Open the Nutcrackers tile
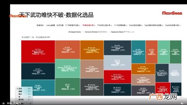Viewport: 187px width, 105px height. pyautogui.click(x=164, y=52)
